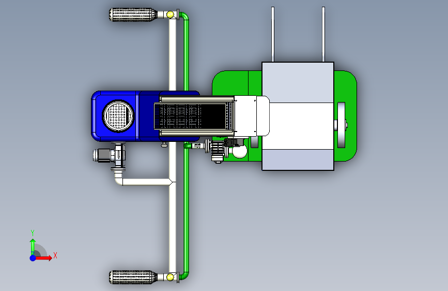Select the right vertical rod above the box

(x=323, y=34)
